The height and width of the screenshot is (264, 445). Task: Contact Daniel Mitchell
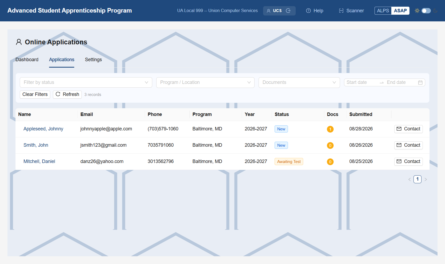tap(408, 162)
